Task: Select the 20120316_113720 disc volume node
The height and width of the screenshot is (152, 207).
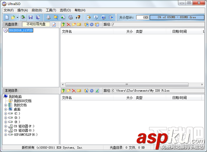Action: point(21,30)
